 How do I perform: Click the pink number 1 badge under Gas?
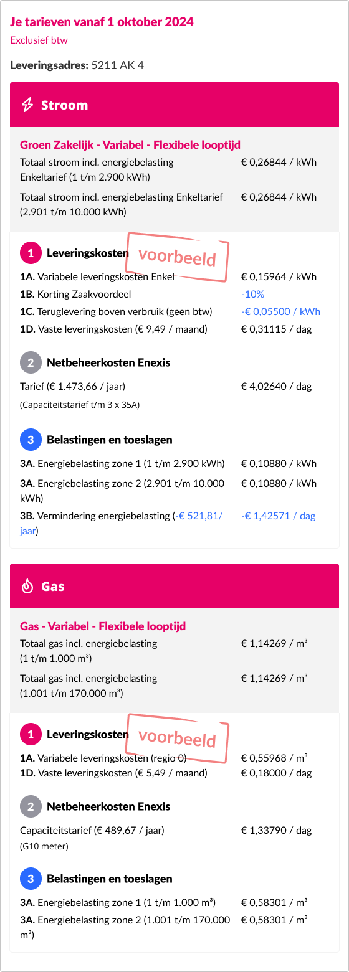[31, 734]
